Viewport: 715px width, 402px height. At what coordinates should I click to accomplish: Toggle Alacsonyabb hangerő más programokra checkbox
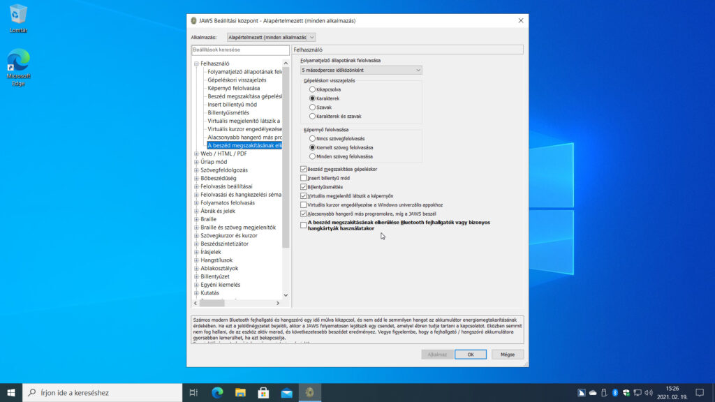304,214
